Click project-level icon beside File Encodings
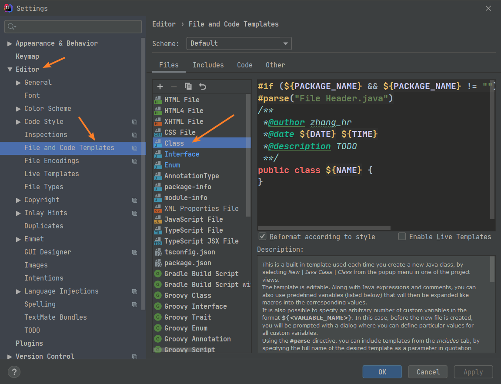The width and height of the screenshot is (501, 384). pos(134,161)
